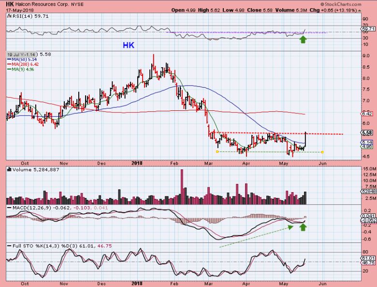Click the 12.5M volume axis label
Screen dimensions: 377x287
tap(370, 175)
